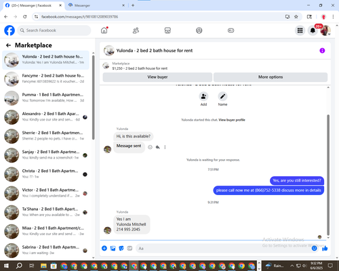This screenshot has height=271, width=339.
Task: Open the account profile picture menu
Action: [x=325, y=30]
